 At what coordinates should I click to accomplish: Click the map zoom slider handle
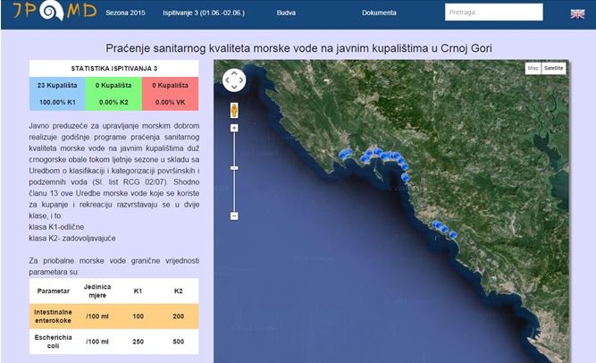[x=234, y=167]
